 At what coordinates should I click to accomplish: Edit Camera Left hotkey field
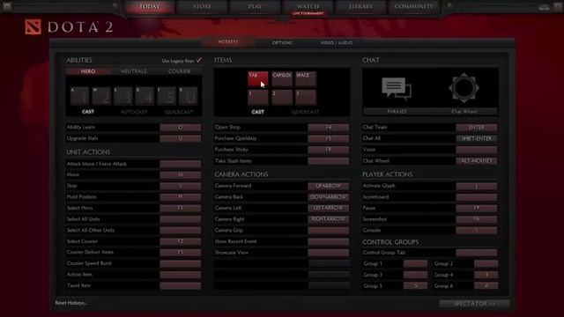tap(329, 208)
